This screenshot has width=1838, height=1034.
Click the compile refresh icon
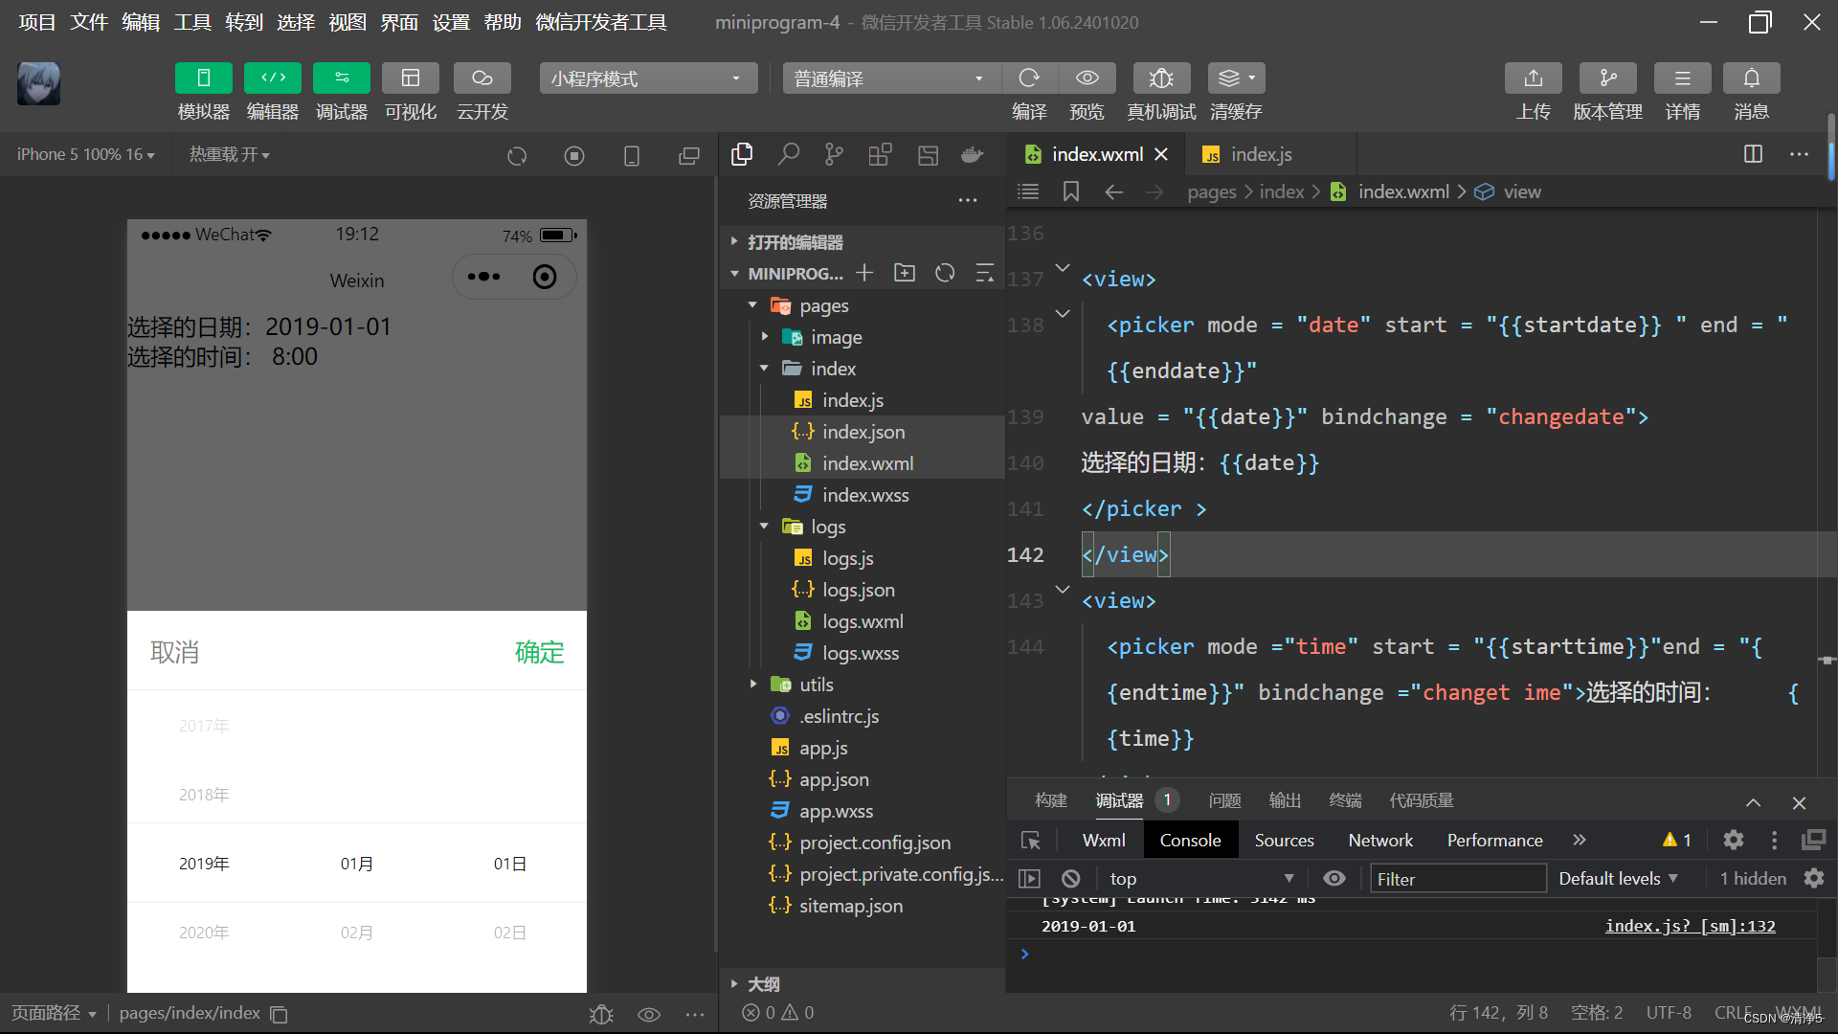[x=1029, y=79]
